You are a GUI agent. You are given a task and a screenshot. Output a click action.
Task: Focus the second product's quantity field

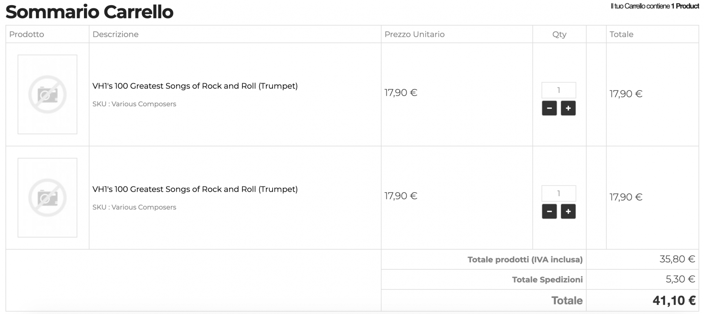[x=558, y=193]
